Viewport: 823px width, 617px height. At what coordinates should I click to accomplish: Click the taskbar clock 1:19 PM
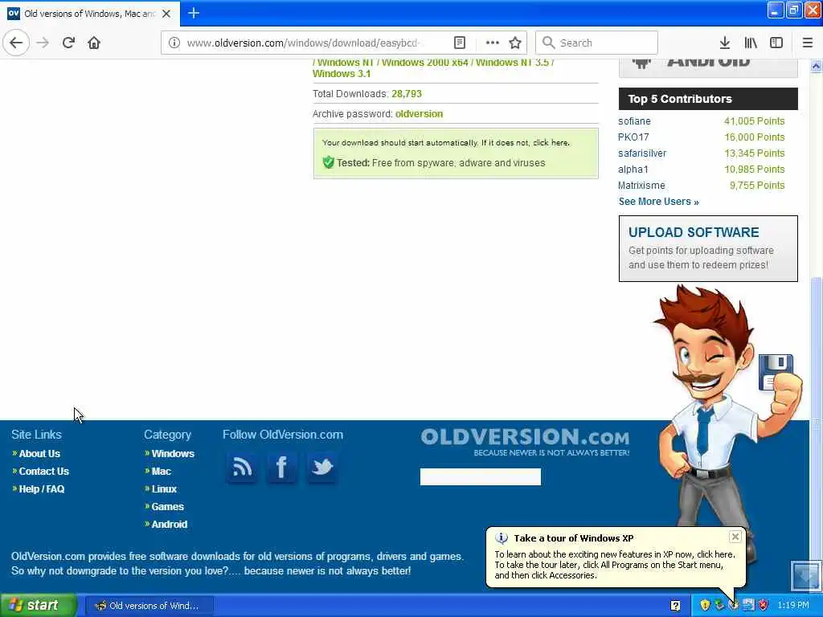[793, 605]
